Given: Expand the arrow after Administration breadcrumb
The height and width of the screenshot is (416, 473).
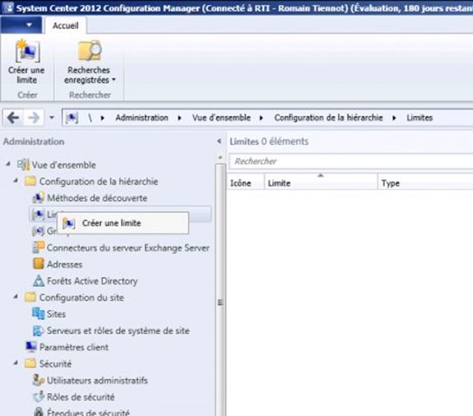Looking at the screenshot, I should tap(179, 118).
